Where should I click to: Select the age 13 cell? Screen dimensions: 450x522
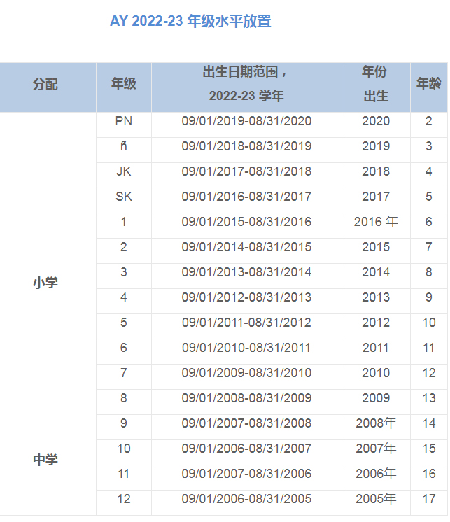[429, 398]
